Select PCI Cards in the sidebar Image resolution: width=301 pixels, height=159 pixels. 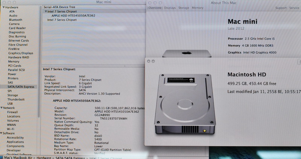coord(15,66)
